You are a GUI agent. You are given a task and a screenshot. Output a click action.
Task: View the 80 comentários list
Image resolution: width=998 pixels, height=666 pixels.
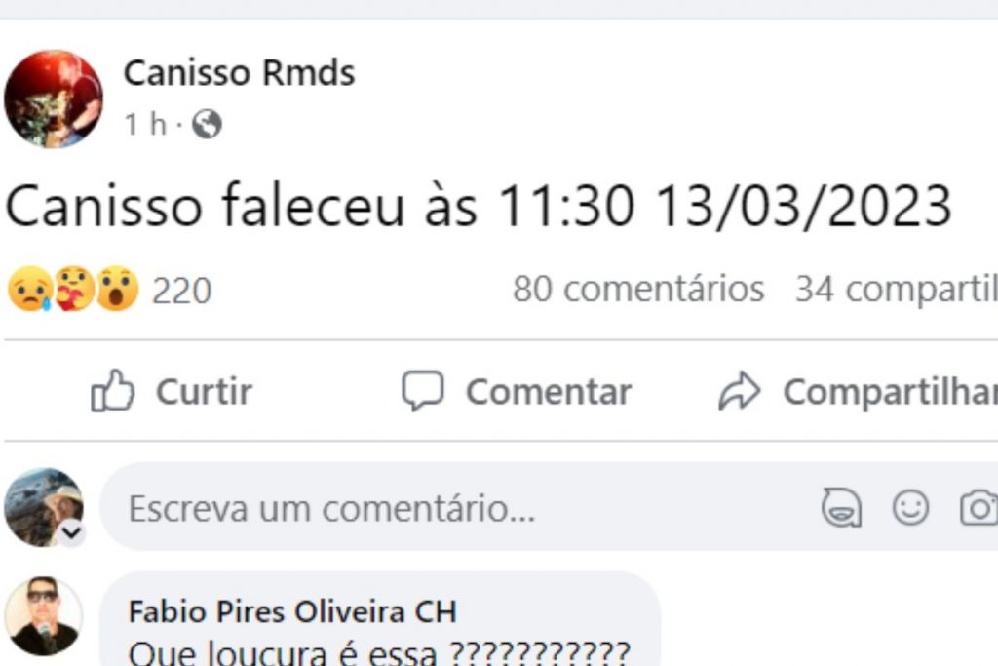638,290
